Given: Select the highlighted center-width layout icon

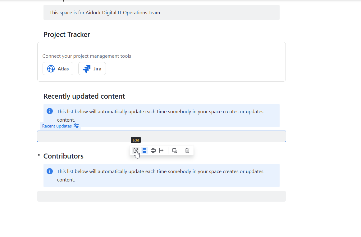Looking at the screenshot, I should [144, 150].
